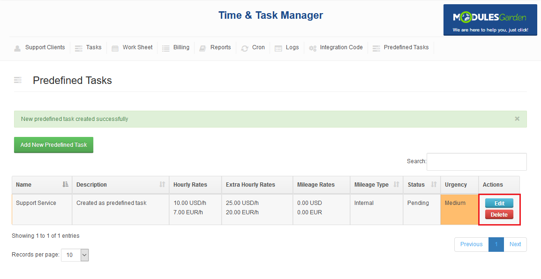Click the 7.00 EUR/h hourly rate
Viewport: 541px width, 279px height.
(188, 212)
